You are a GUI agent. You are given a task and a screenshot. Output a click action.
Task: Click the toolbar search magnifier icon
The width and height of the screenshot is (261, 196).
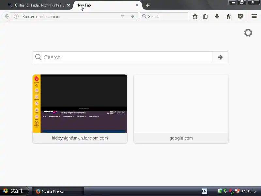(x=144, y=16)
